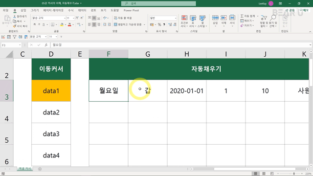Increase cell indent
Screen dimensions: 313x176
pyautogui.click(x=109, y=24)
